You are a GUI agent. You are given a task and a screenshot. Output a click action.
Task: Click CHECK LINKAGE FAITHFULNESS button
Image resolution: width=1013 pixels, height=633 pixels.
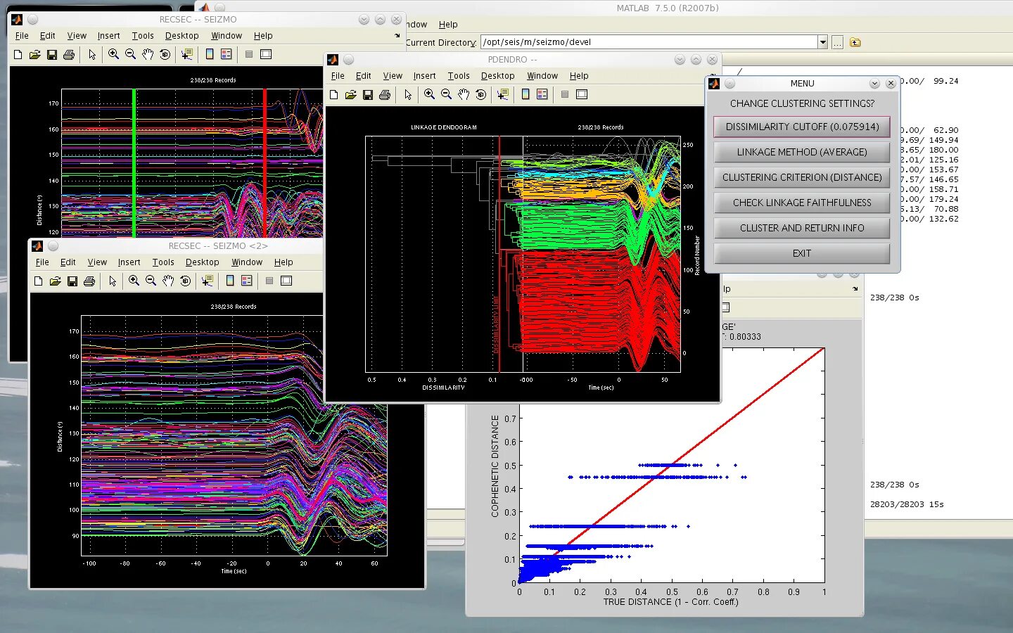tap(802, 203)
